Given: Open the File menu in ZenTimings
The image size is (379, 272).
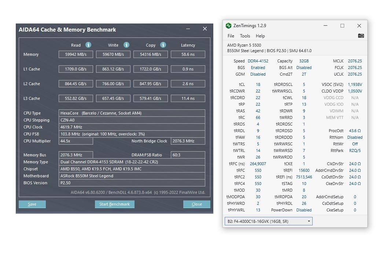Looking at the screenshot, I should 231,36.
